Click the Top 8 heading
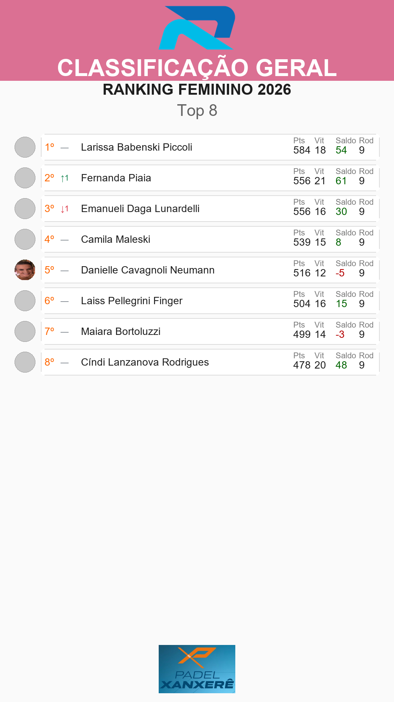Viewport: 394px width, 702px height. pyautogui.click(x=197, y=110)
